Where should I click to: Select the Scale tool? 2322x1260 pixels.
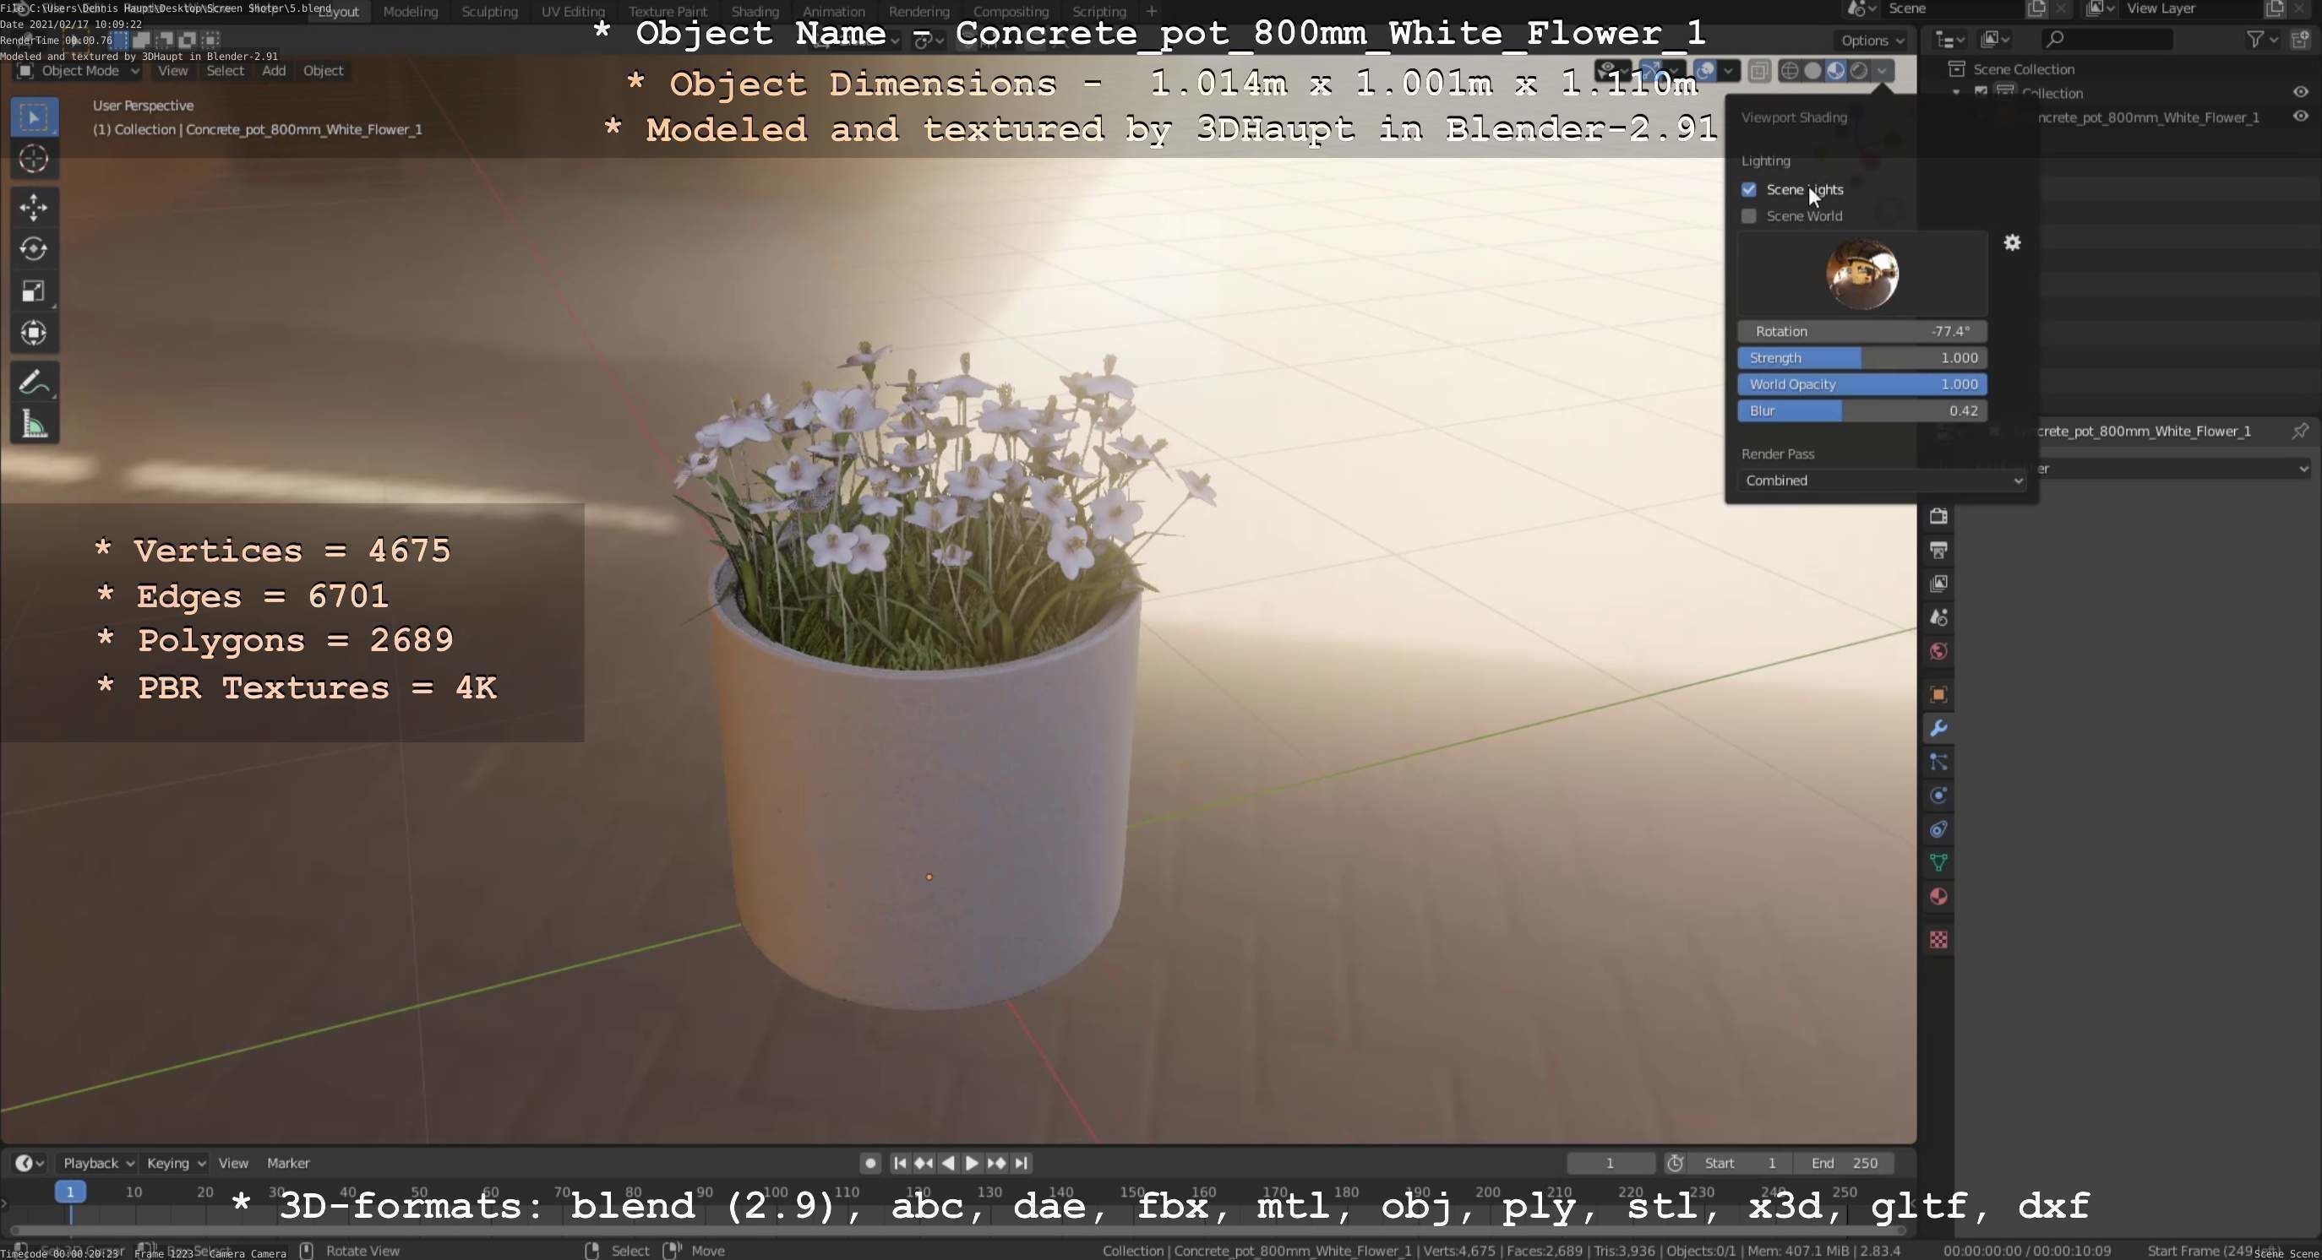pyautogui.click(x=35, y=291)
